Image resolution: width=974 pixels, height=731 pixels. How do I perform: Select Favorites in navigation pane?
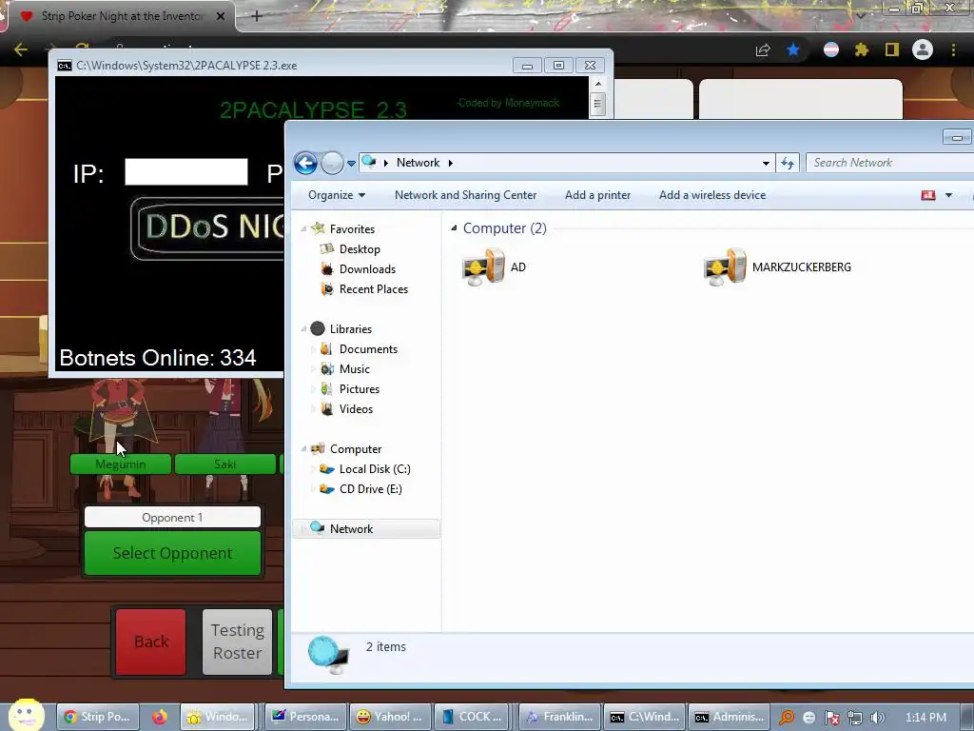click(x=352, y=228)
